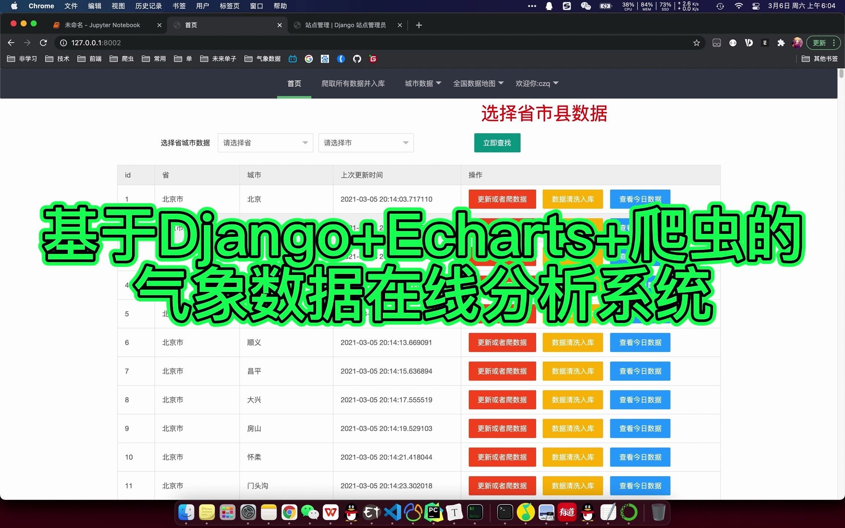Switch to the Jupyter Notebook tab

pyautogui.click(x=103, y=25)
